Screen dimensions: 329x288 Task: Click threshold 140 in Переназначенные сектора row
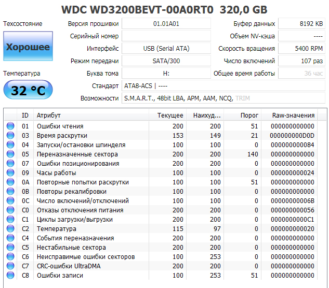coord(253,154)
